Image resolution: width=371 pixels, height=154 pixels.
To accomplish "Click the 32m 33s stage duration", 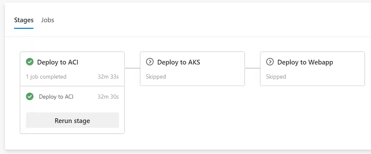I will point(108,77).
